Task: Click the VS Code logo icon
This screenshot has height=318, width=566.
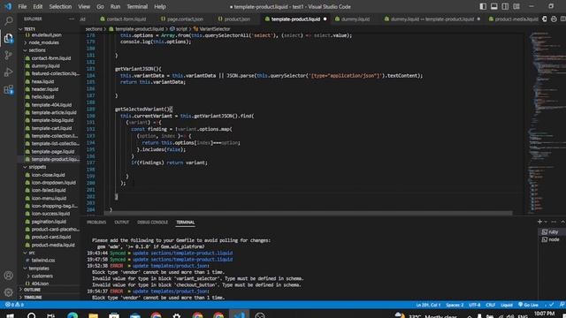Action: coord(8,6)
